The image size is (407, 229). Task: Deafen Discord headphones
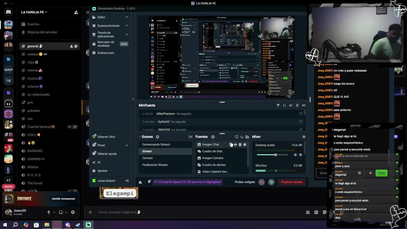[61, 212]
